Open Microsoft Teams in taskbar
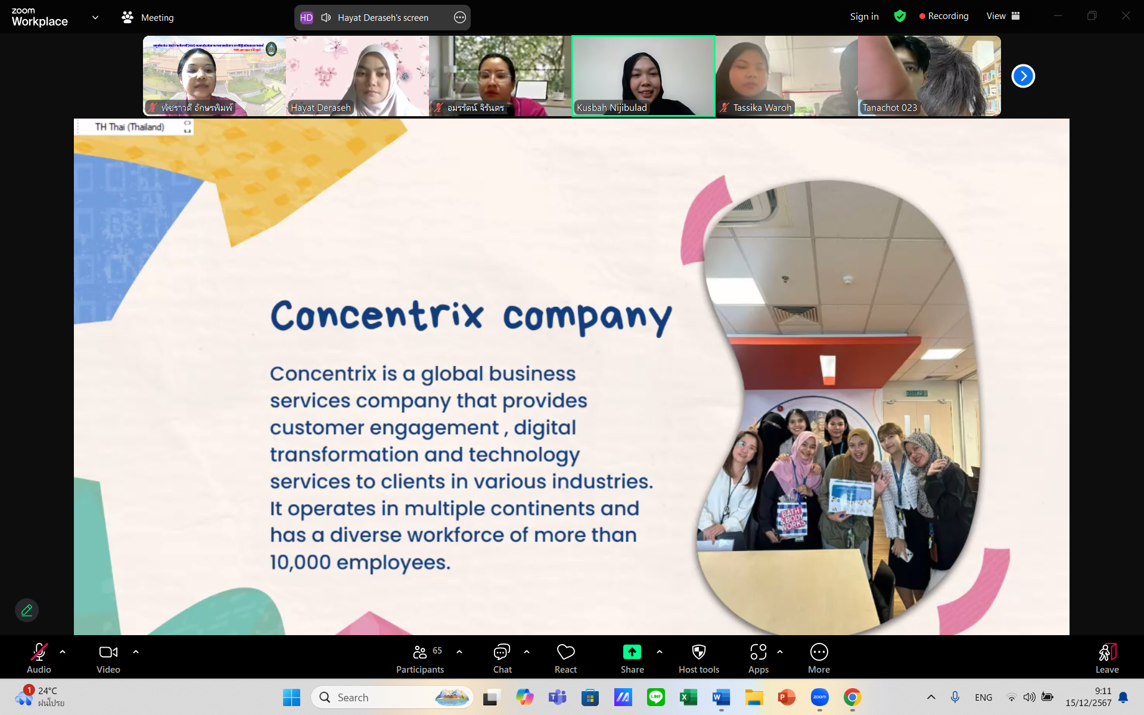 pos(557,697)
